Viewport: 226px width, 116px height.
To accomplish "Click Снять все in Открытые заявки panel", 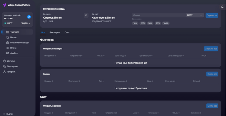I will click(x=212, y=106).
